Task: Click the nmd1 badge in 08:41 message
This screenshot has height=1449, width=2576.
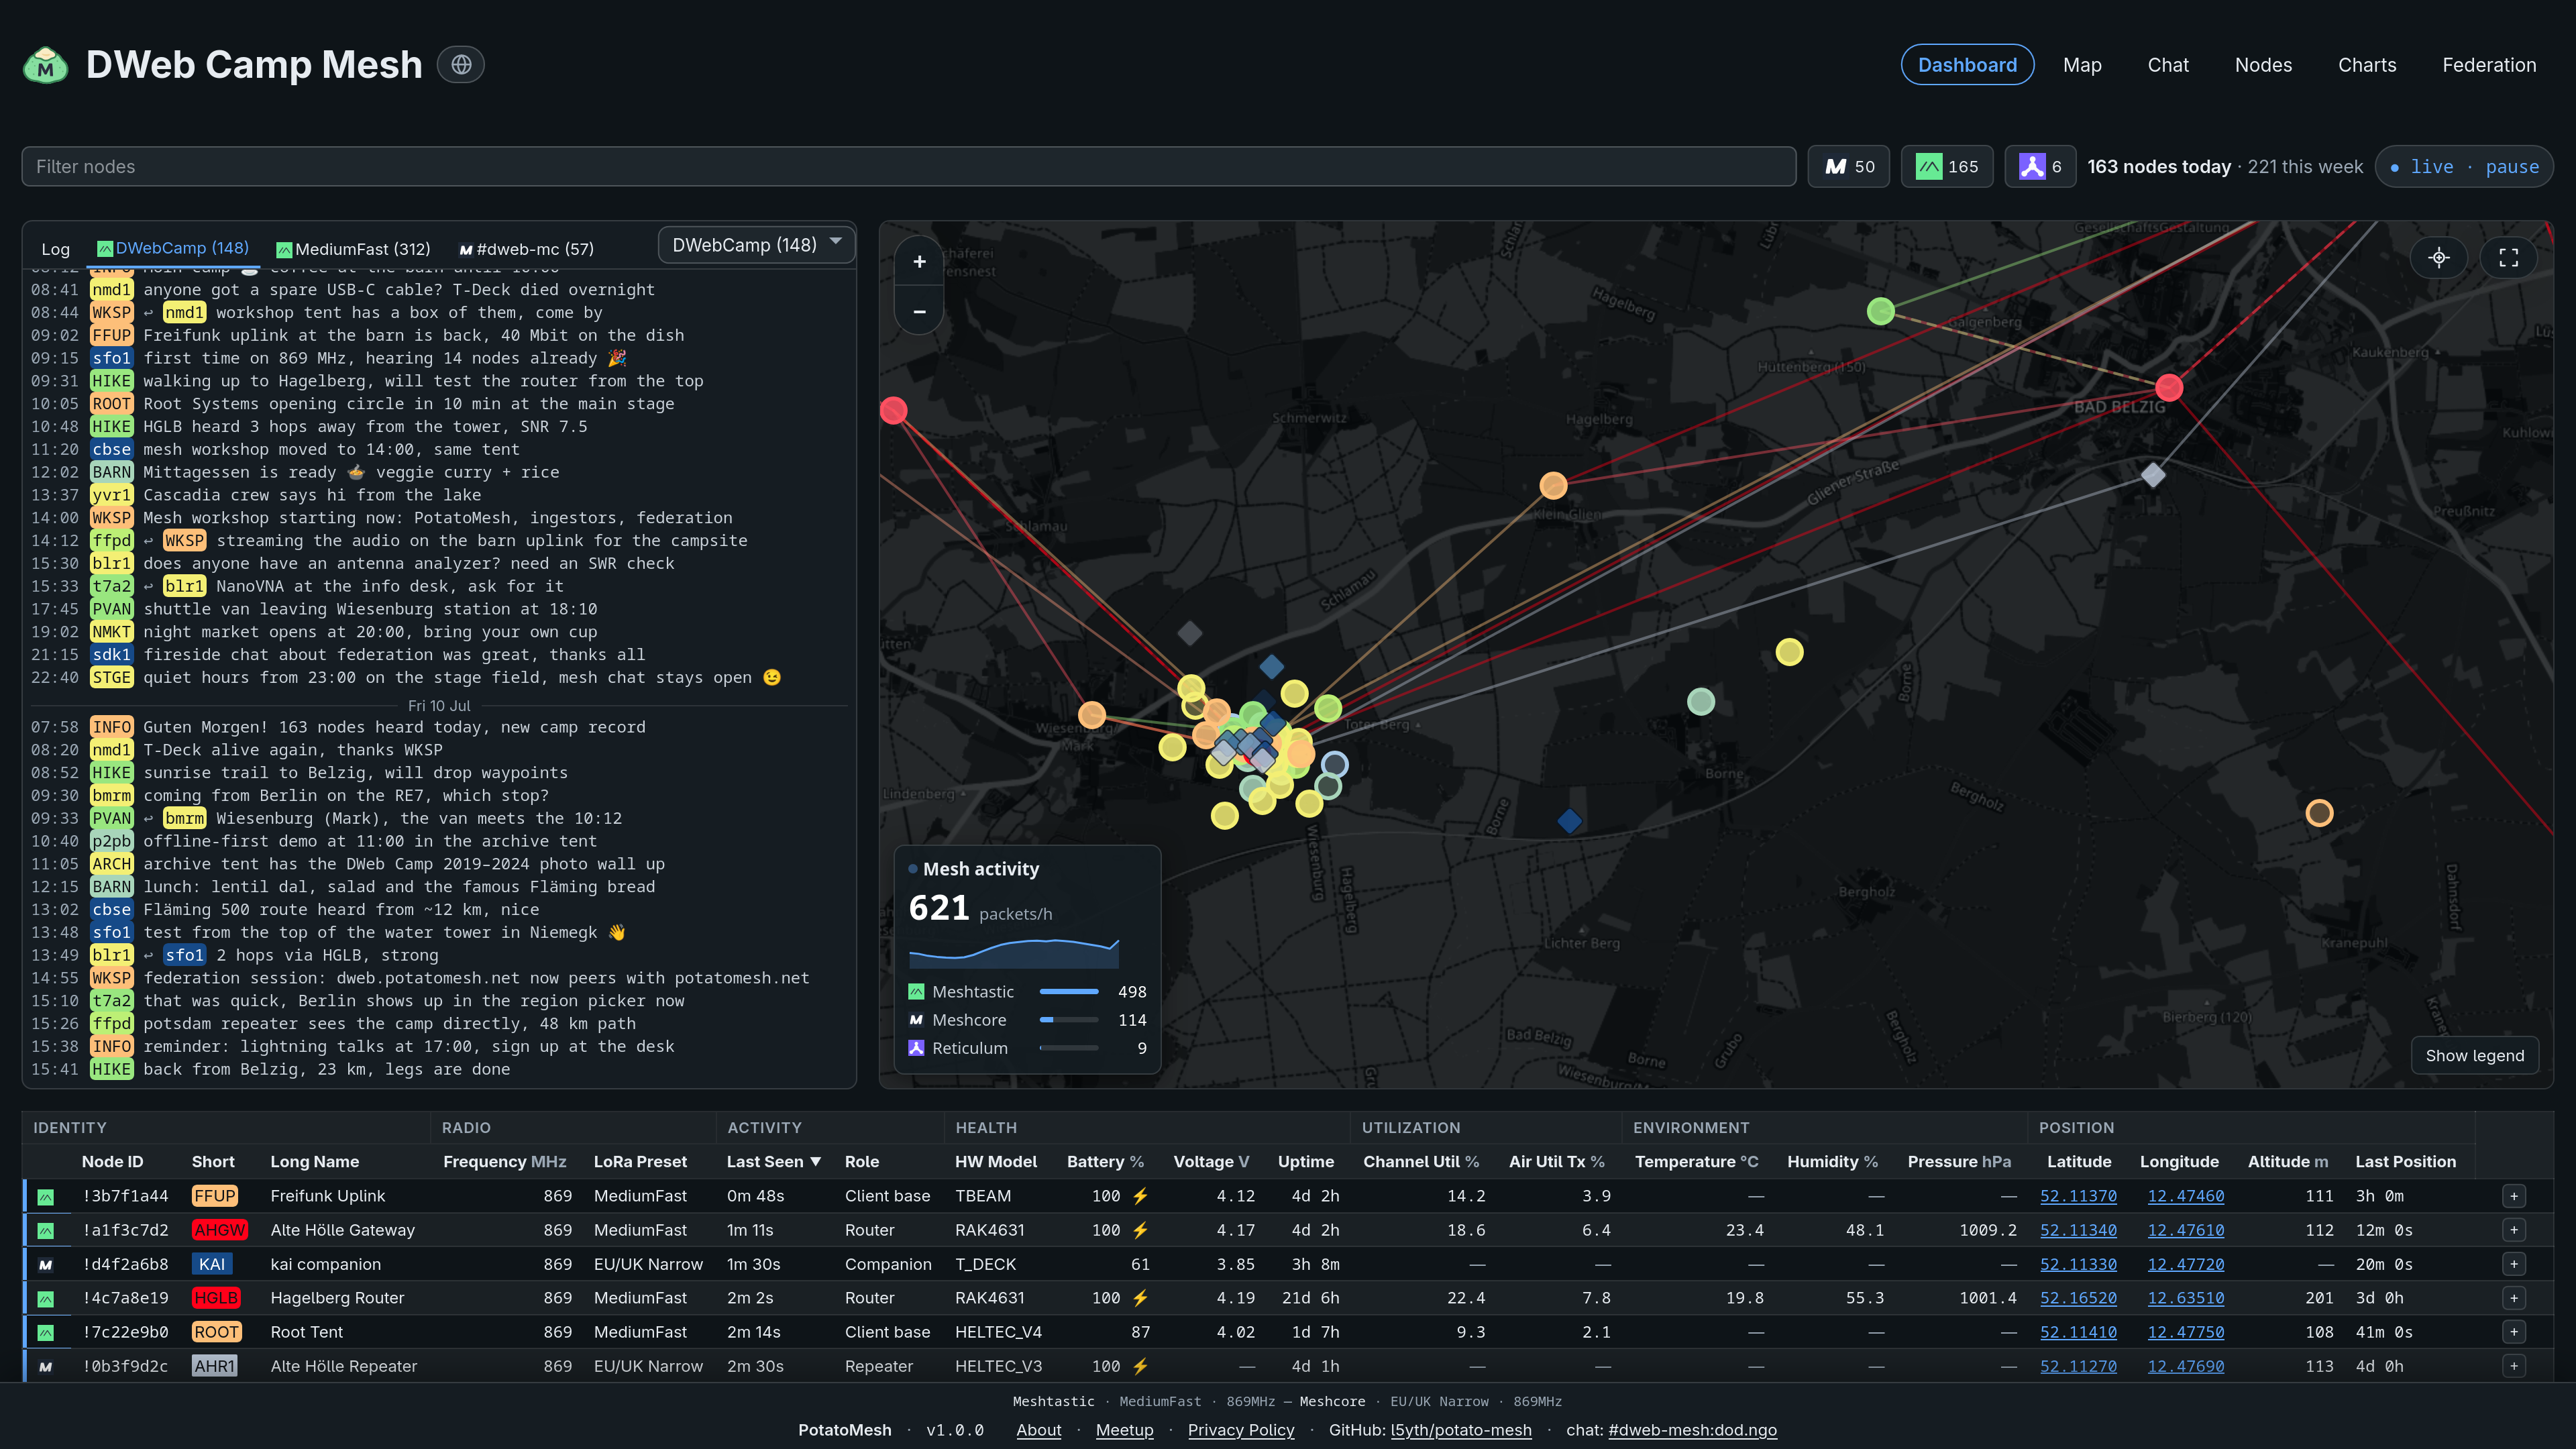Action: (111, 290)
